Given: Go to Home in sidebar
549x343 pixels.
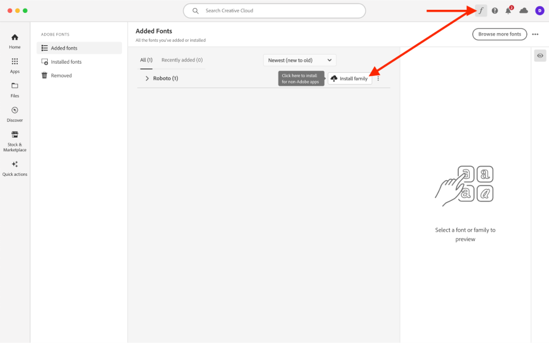Looking at the screenshot, I should [x=15, y=41].
